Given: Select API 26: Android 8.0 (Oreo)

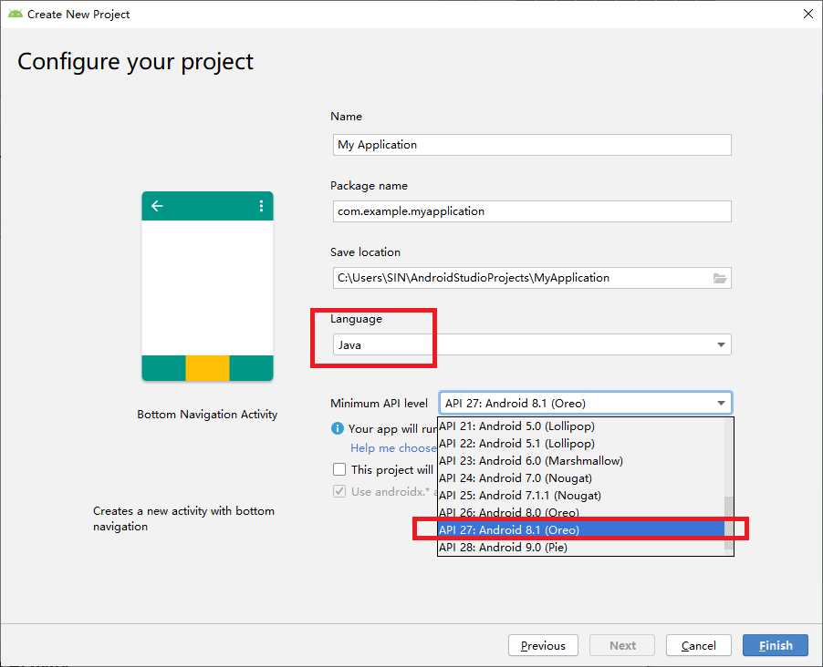Looking at the screenshot, I should point(580,512).
